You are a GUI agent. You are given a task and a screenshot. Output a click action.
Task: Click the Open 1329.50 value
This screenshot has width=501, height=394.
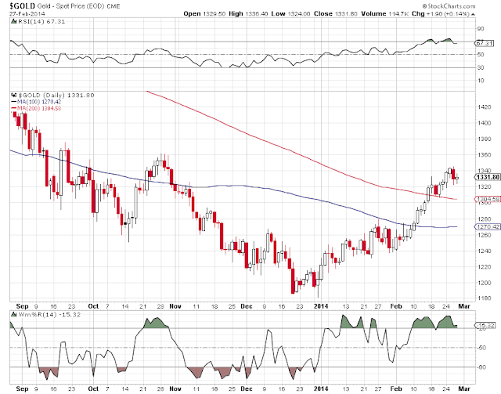coord(204,14)
